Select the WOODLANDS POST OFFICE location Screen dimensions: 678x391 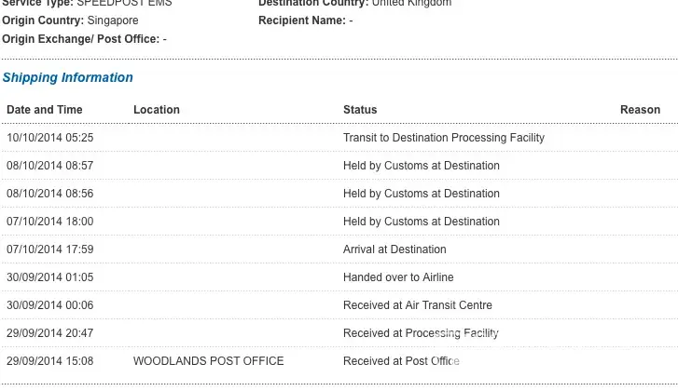209,361
